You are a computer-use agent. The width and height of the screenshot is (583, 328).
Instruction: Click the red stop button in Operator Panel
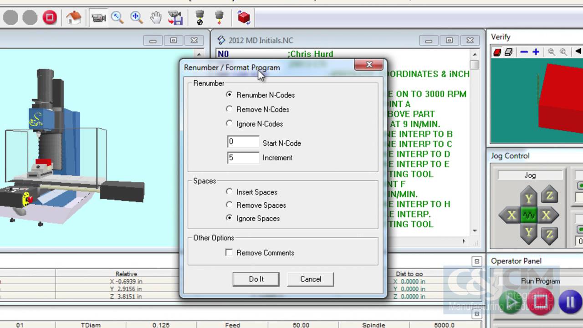pyautogui.click(x=541, y=302)
